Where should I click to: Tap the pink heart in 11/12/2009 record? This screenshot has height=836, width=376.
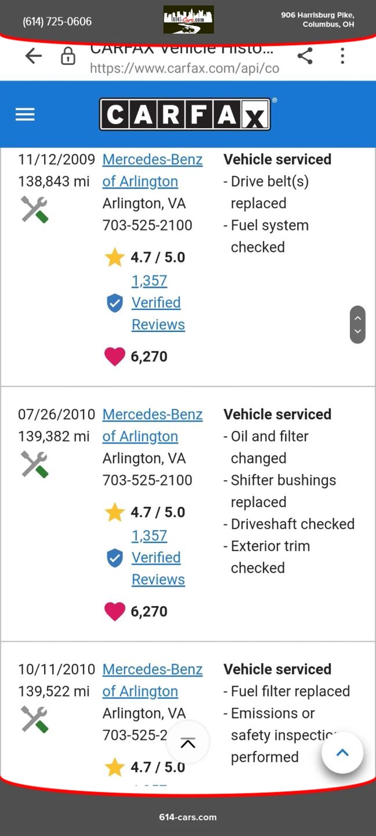pyautogui.click(x=114, y=356)
